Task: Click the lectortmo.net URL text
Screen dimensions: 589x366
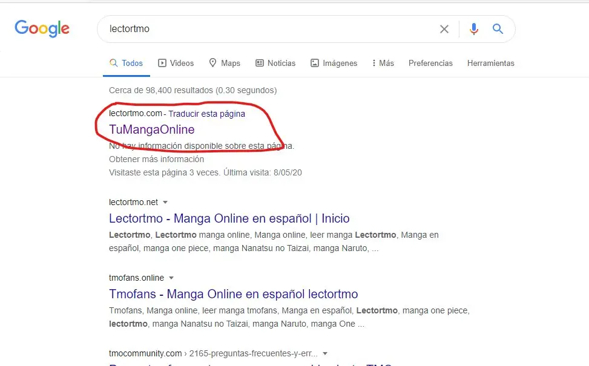Action: (x=133, y=202)
